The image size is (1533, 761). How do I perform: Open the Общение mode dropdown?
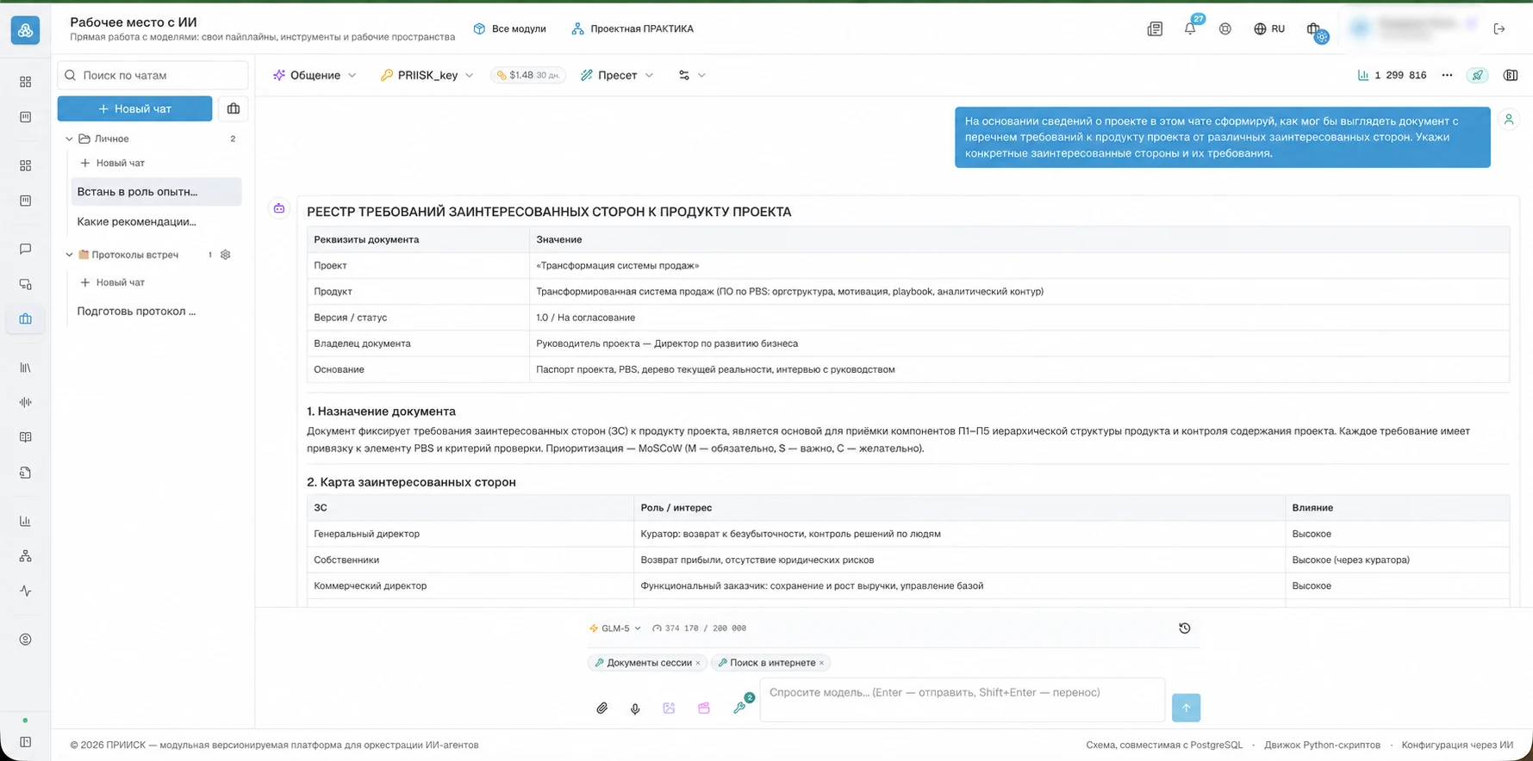pos(315,75)
